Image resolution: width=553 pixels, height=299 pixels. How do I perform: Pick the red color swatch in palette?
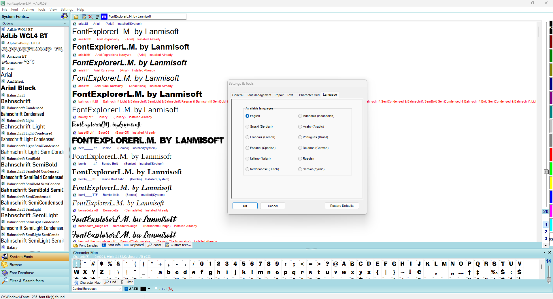coord(551,154)
